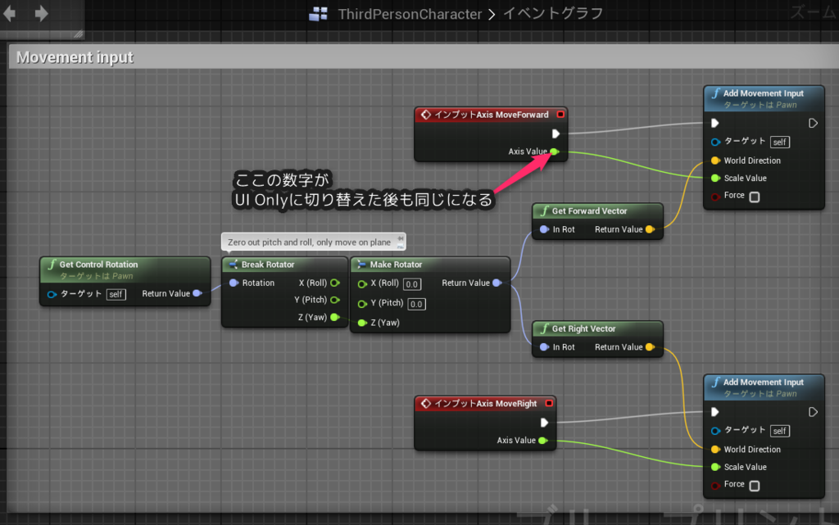Select イベントグラフ in the breadcrumb bar
Viewport: 839px width, 525px height.
pyautogui.click(x=552, y=14)
